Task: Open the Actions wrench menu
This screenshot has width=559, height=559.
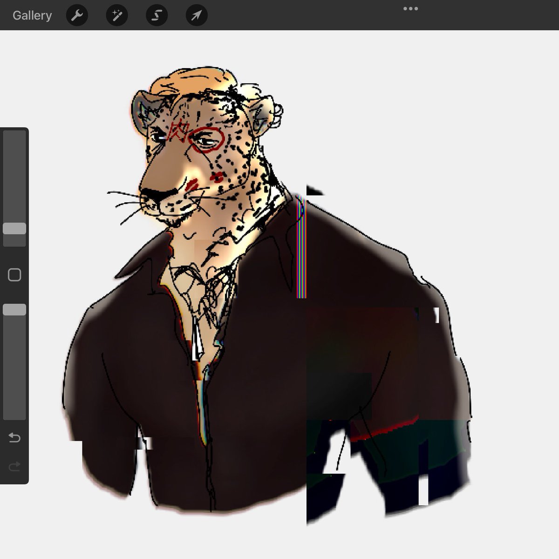Action: click(77, 15)
